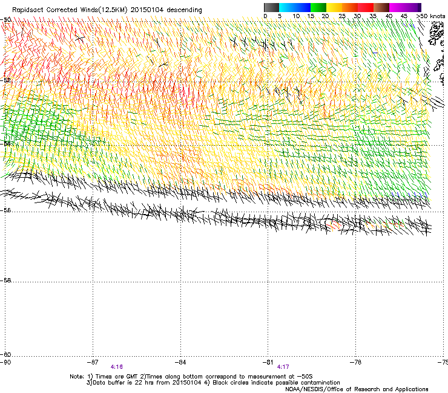
Task: Click the gray 0-5 knots color swatch
Action: pos(271,7)
